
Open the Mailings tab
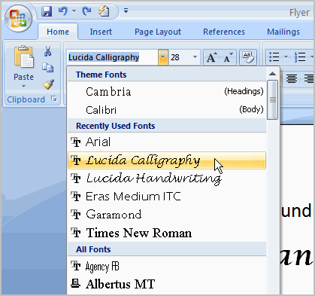coord(283,32)
